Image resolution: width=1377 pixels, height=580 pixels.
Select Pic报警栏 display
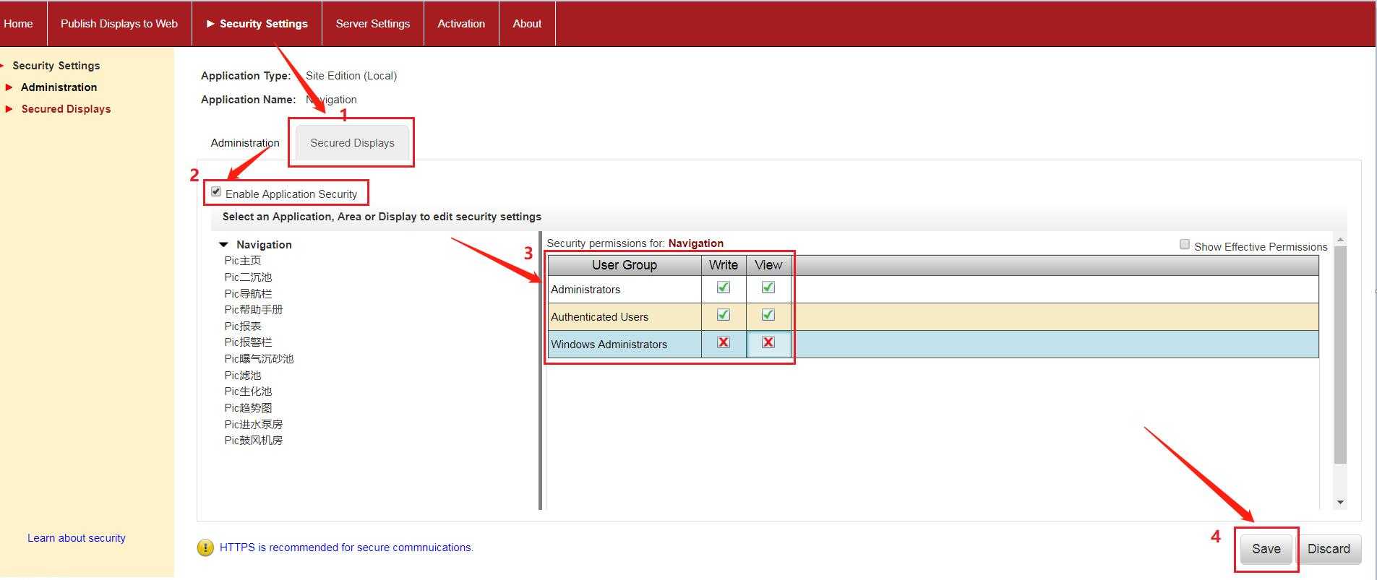pyautogui.click(x=248, y=342)
